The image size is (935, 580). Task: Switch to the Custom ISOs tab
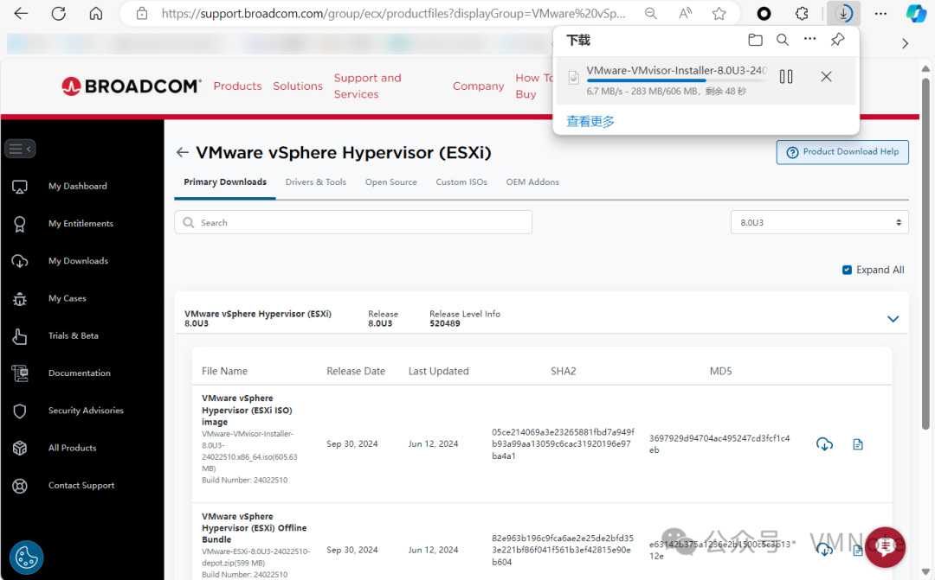pyautogui.click(x=461, y=182)
